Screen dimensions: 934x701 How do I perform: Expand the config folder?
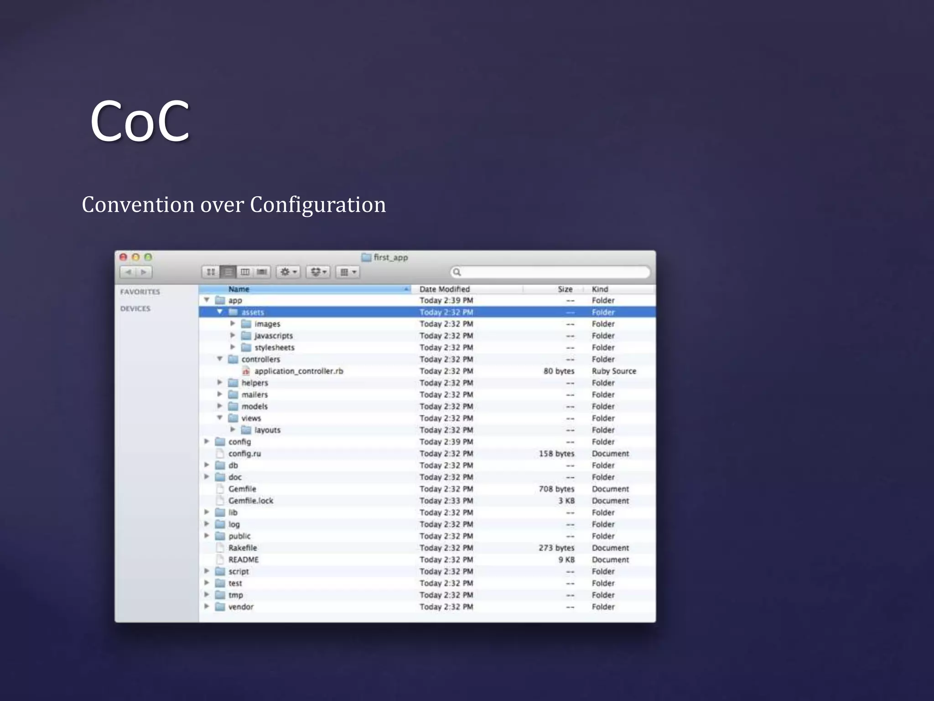click(207, 441)
